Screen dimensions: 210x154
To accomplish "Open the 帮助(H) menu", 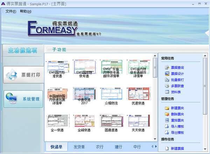I will [26, 12].
